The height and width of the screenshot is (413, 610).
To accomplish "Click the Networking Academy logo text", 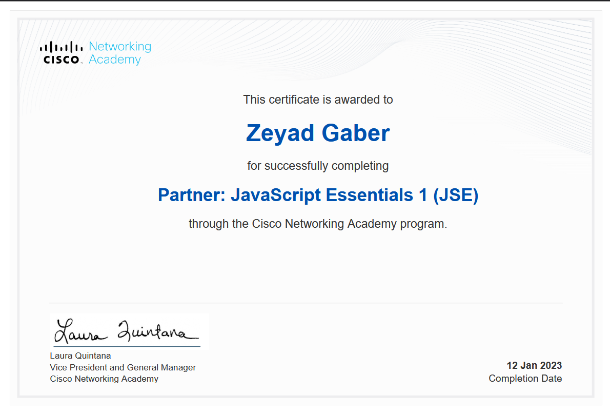I will click(x=119, y=53).
